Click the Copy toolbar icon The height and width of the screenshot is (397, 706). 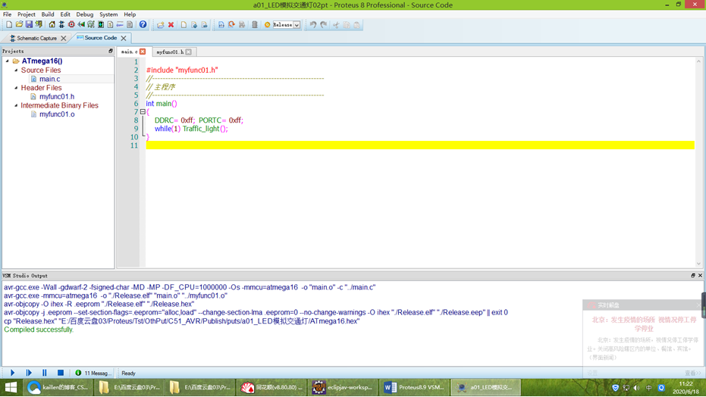pos(347,25)
